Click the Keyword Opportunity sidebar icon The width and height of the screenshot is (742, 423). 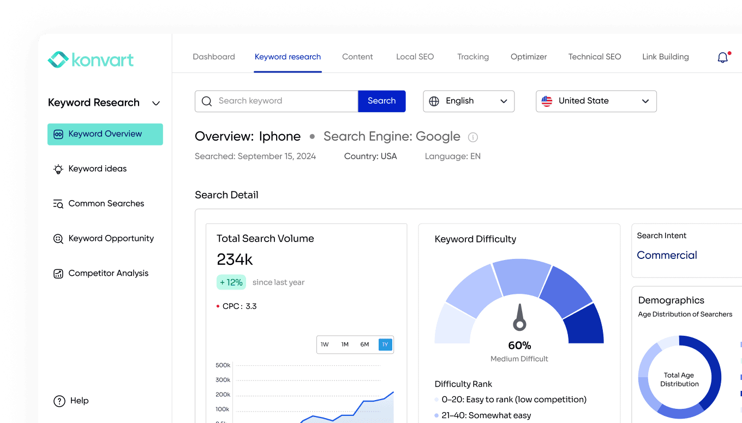click(58, 239)
